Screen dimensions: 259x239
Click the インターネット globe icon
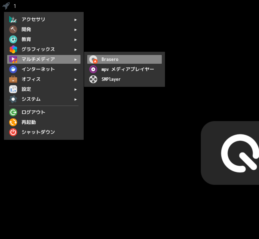pos(13,69)
